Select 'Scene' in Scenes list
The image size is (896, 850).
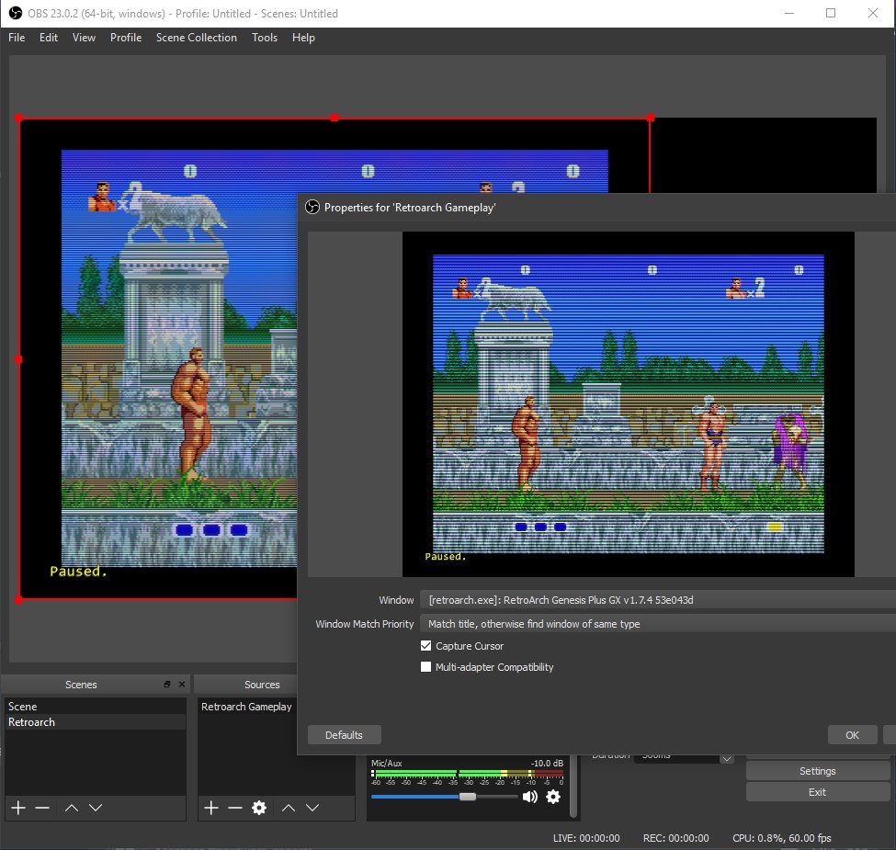click(95, 707)
